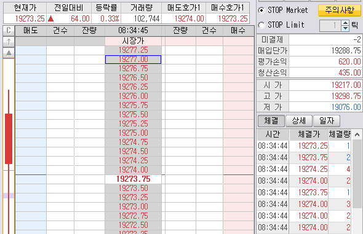The height and width of the screenshot is (234, 363).
Task: Select price level 19274.50 in ladder
Action: click(x=133, y=152)
